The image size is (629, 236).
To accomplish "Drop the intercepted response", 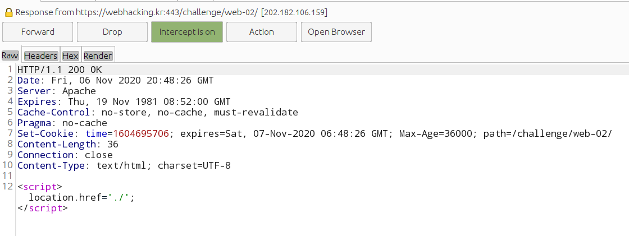I will click(112, 32).
